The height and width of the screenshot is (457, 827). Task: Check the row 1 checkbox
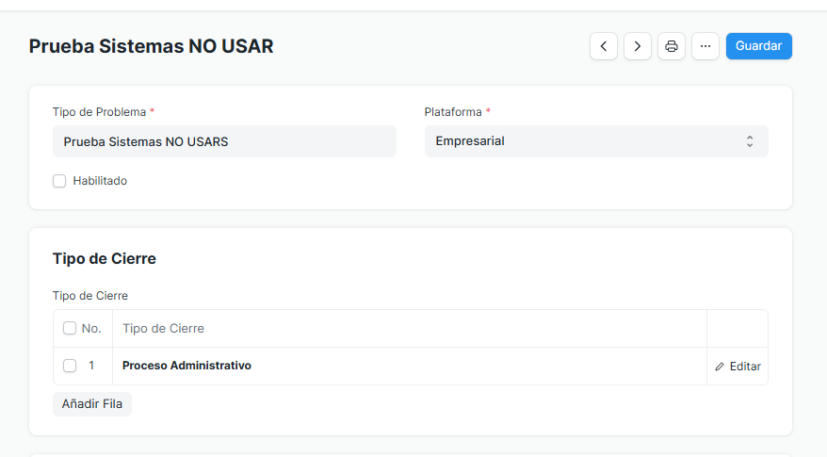coord(70,366)
